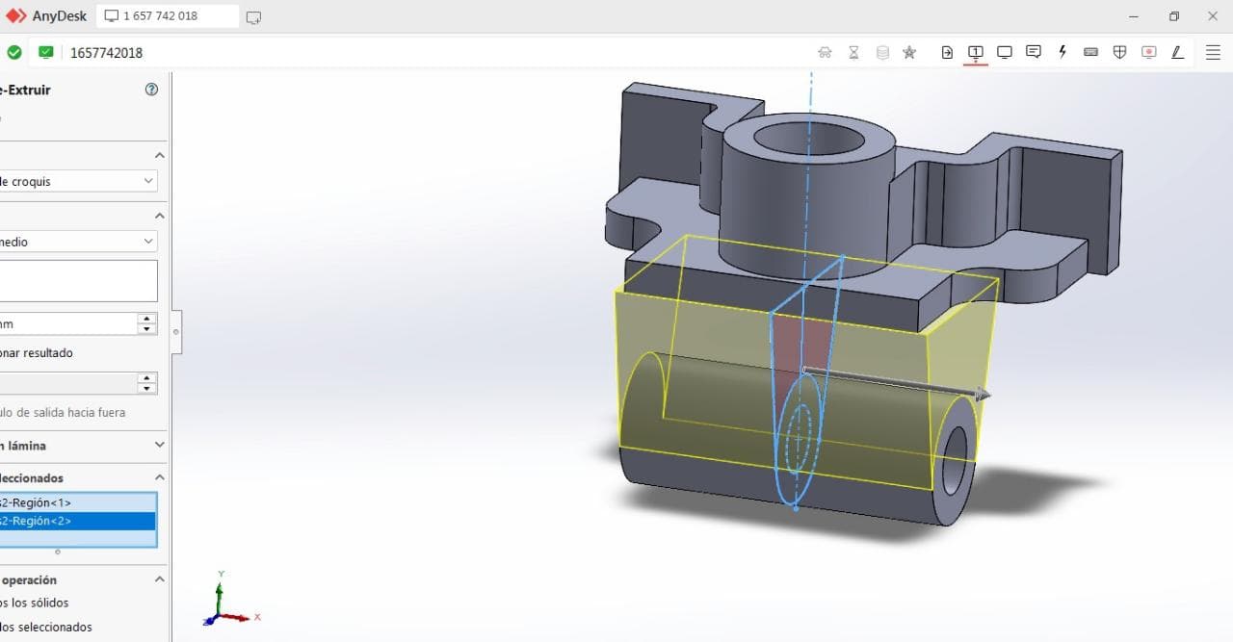1233x642 pixels.
Task: Decrease the depth value with down spinner
Action: (x=146, y=329)
